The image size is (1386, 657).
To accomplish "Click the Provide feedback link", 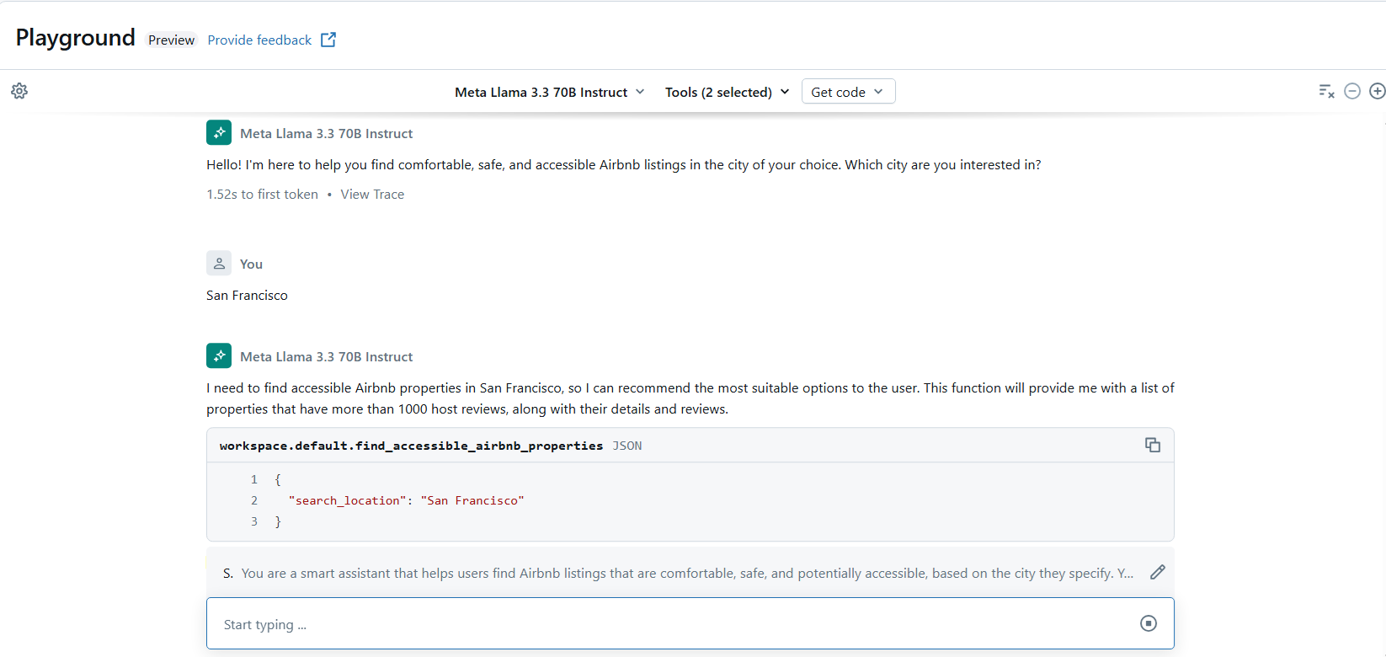I will [259, 40].
